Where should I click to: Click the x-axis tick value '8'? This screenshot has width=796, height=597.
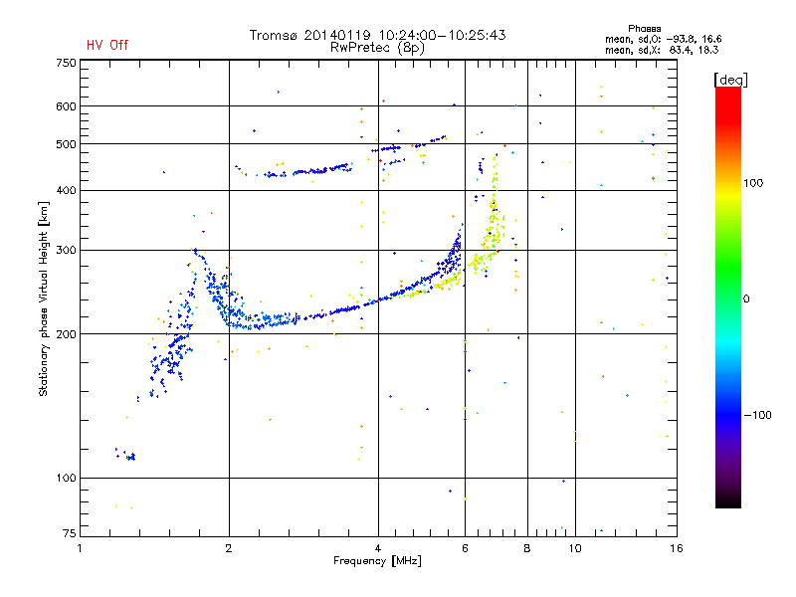coord(527,548)
